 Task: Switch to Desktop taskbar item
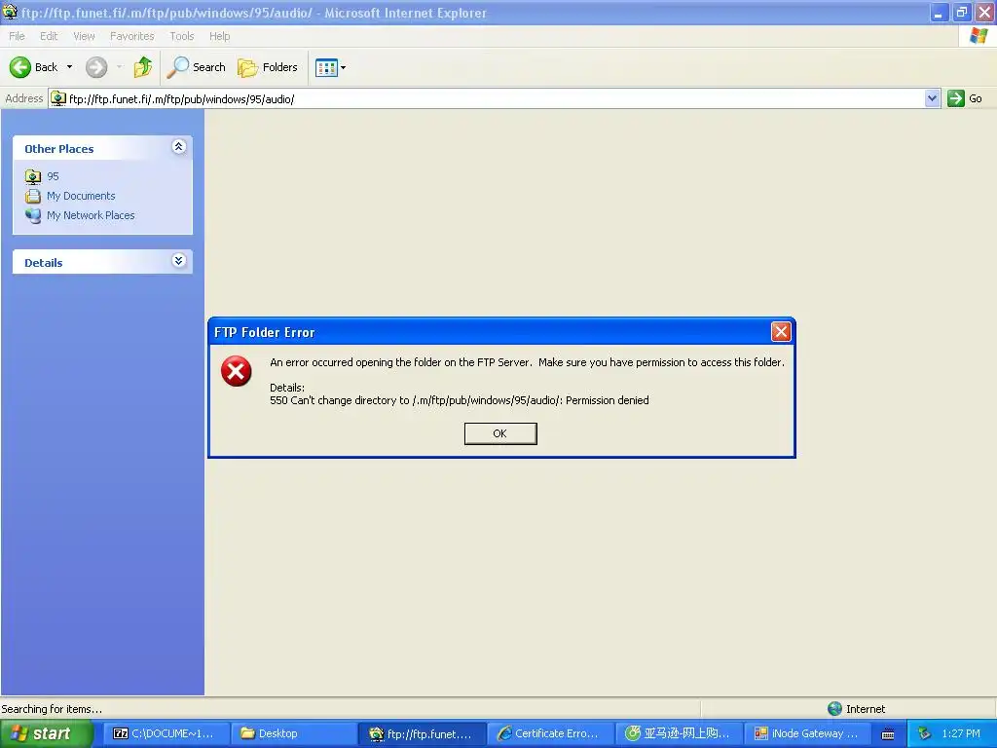[292, 733]
